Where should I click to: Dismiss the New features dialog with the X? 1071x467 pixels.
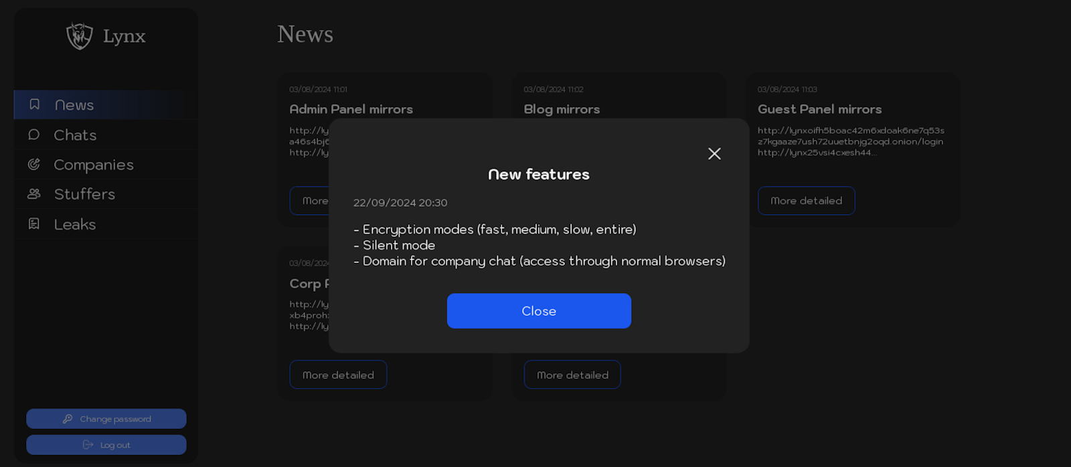tap(714, 154)
